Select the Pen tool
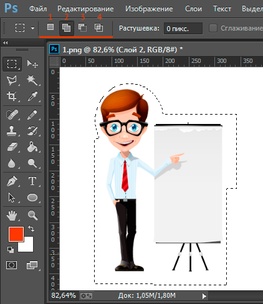Image resolution: width=263 pixels, height=304 pixels. [12, 181]
